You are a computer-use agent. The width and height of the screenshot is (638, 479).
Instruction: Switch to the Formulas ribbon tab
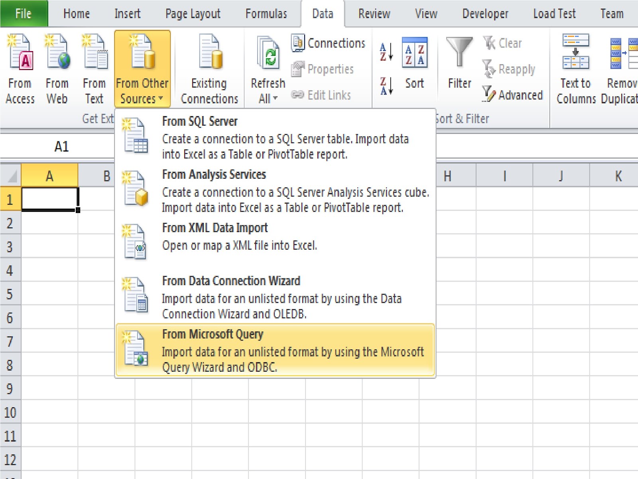coord(266,13)
